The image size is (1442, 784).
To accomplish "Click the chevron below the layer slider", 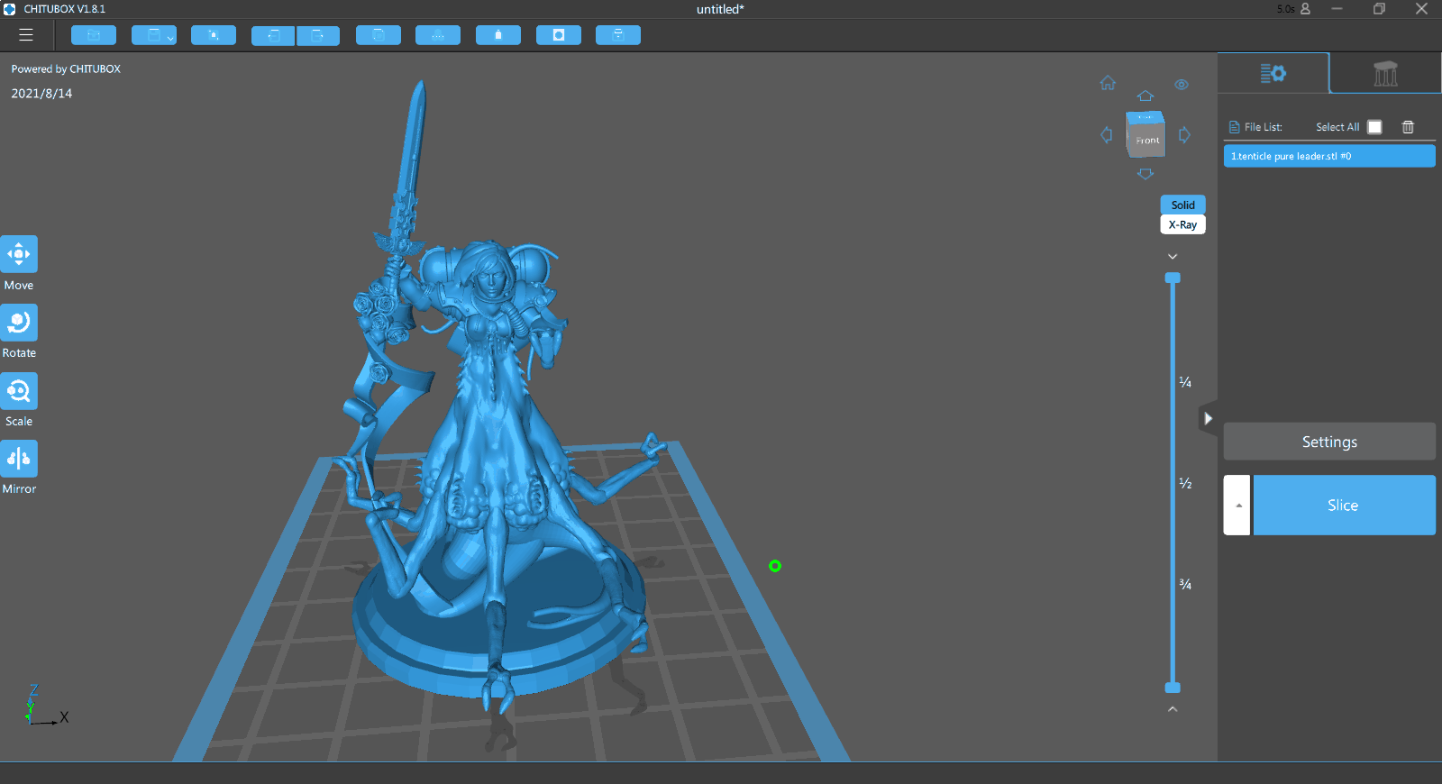I will (x=1173, y=709).
